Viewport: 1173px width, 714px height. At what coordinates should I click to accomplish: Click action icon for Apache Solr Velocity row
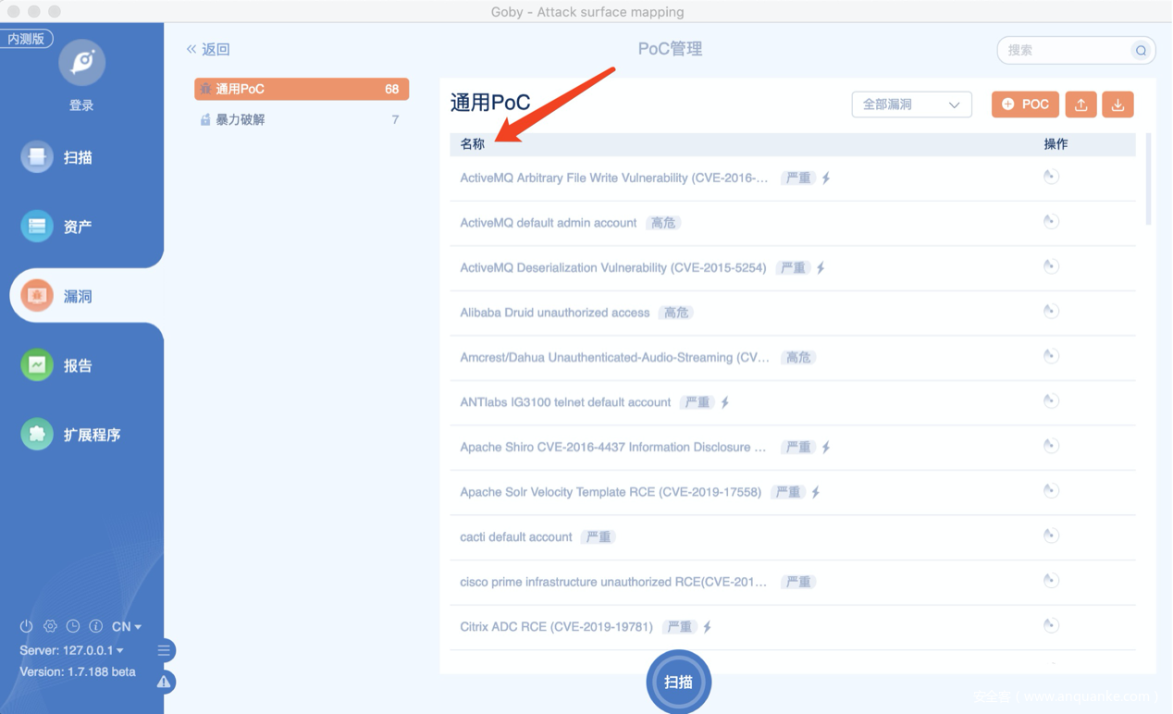click(1051, 490)
